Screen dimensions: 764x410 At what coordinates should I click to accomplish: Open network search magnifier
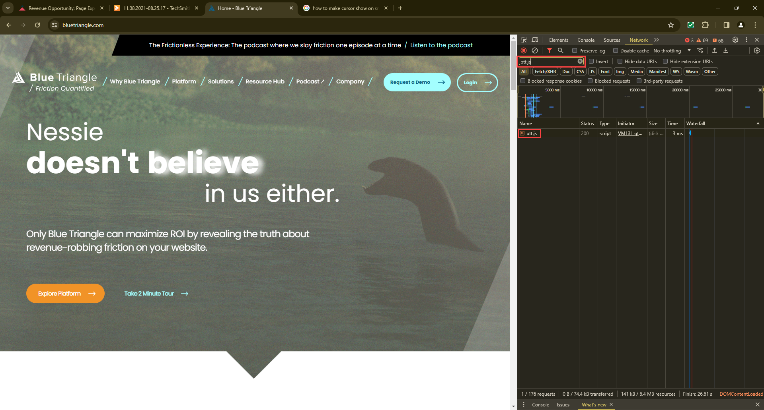pyautogui.click(x=560, y=50)
